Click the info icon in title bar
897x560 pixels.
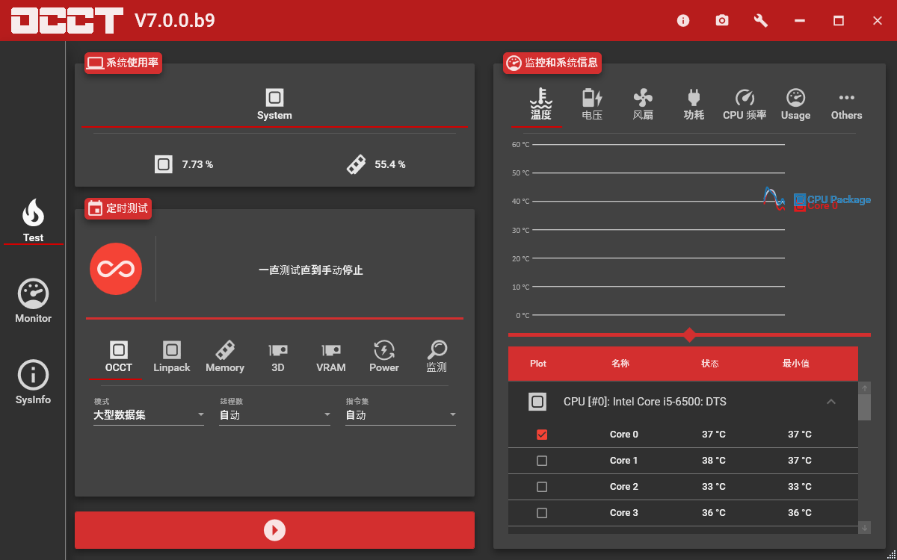(x=683, y=21)
